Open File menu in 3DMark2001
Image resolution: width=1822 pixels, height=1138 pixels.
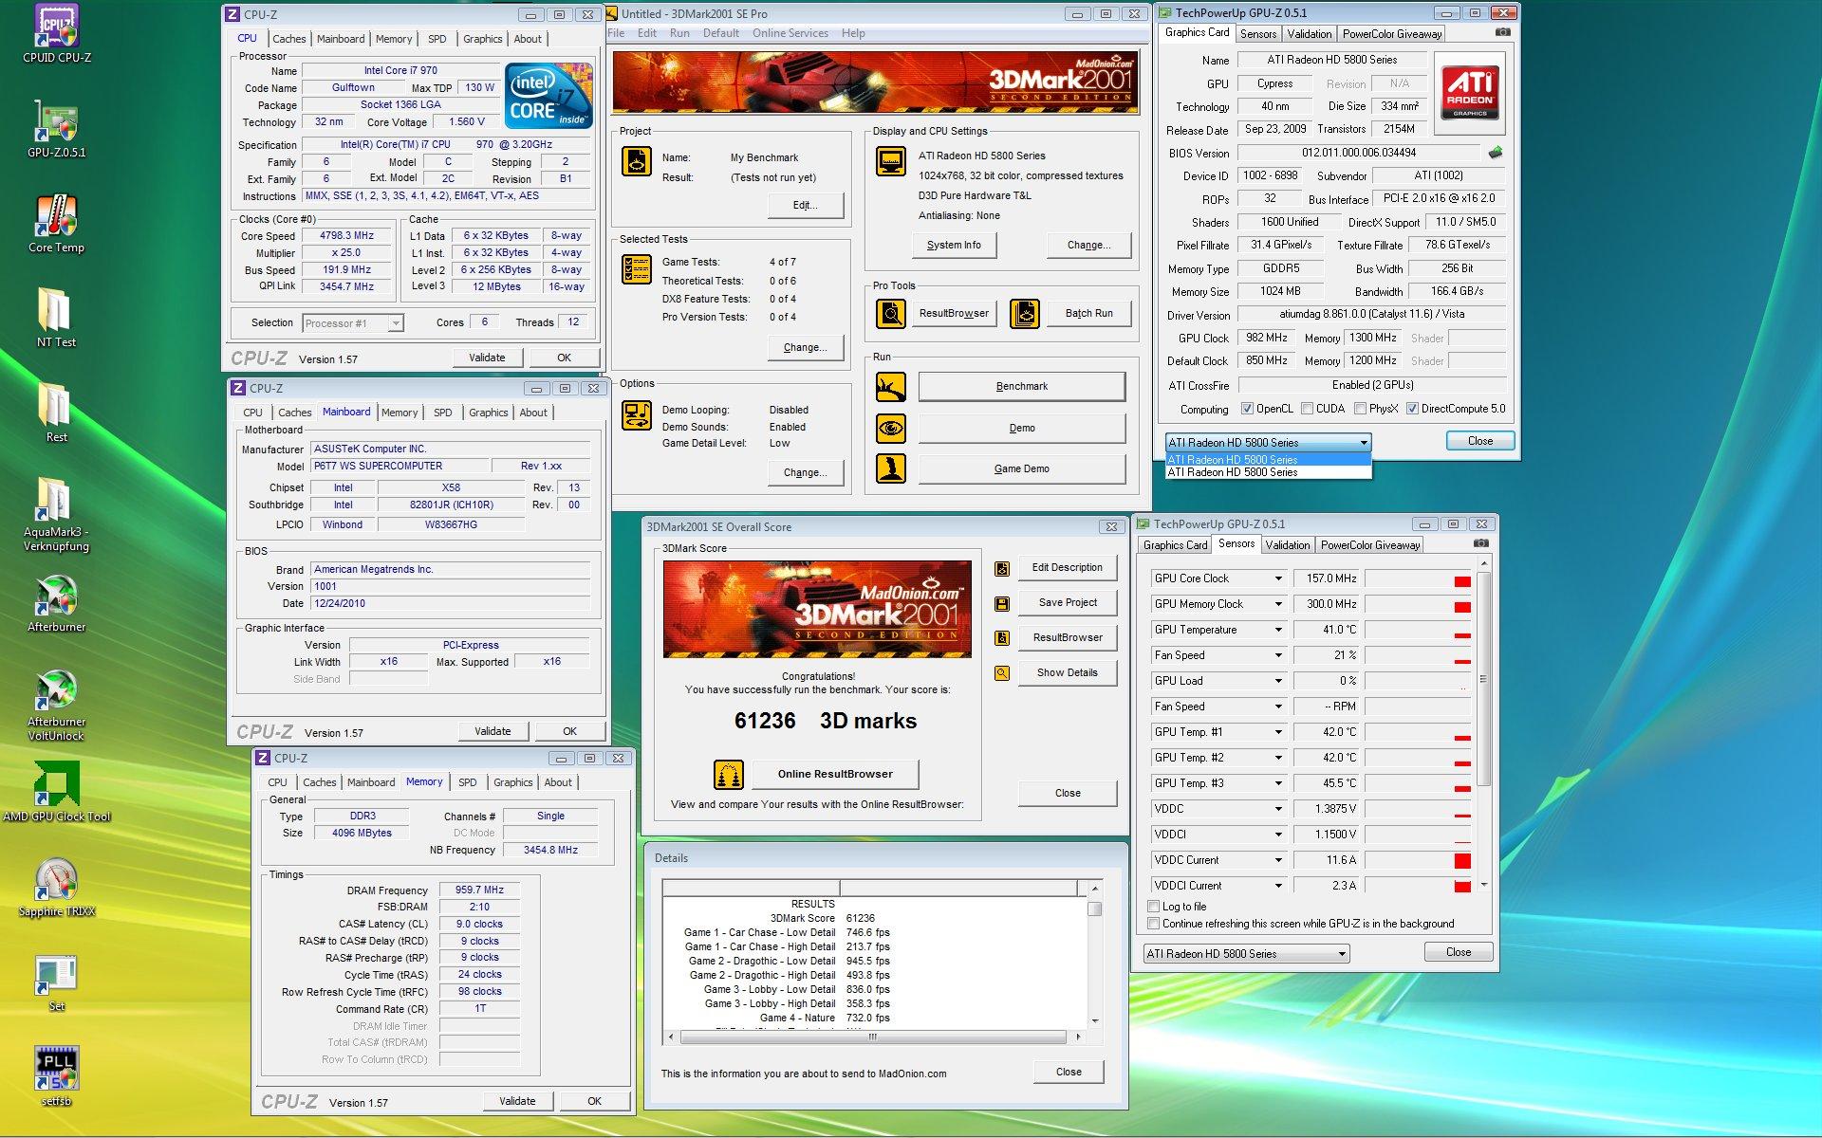tap(616, 33)
